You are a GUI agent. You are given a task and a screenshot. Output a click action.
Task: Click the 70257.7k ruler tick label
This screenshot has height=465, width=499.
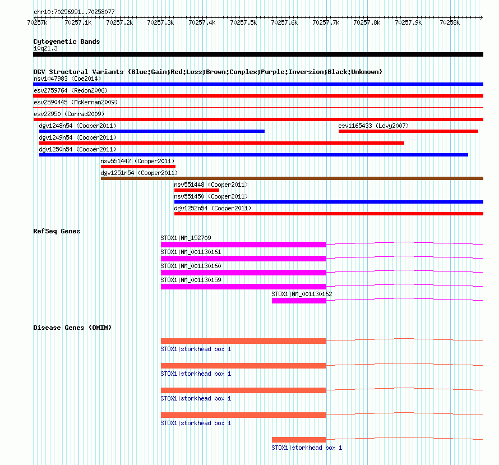click(x=326, y=22)
